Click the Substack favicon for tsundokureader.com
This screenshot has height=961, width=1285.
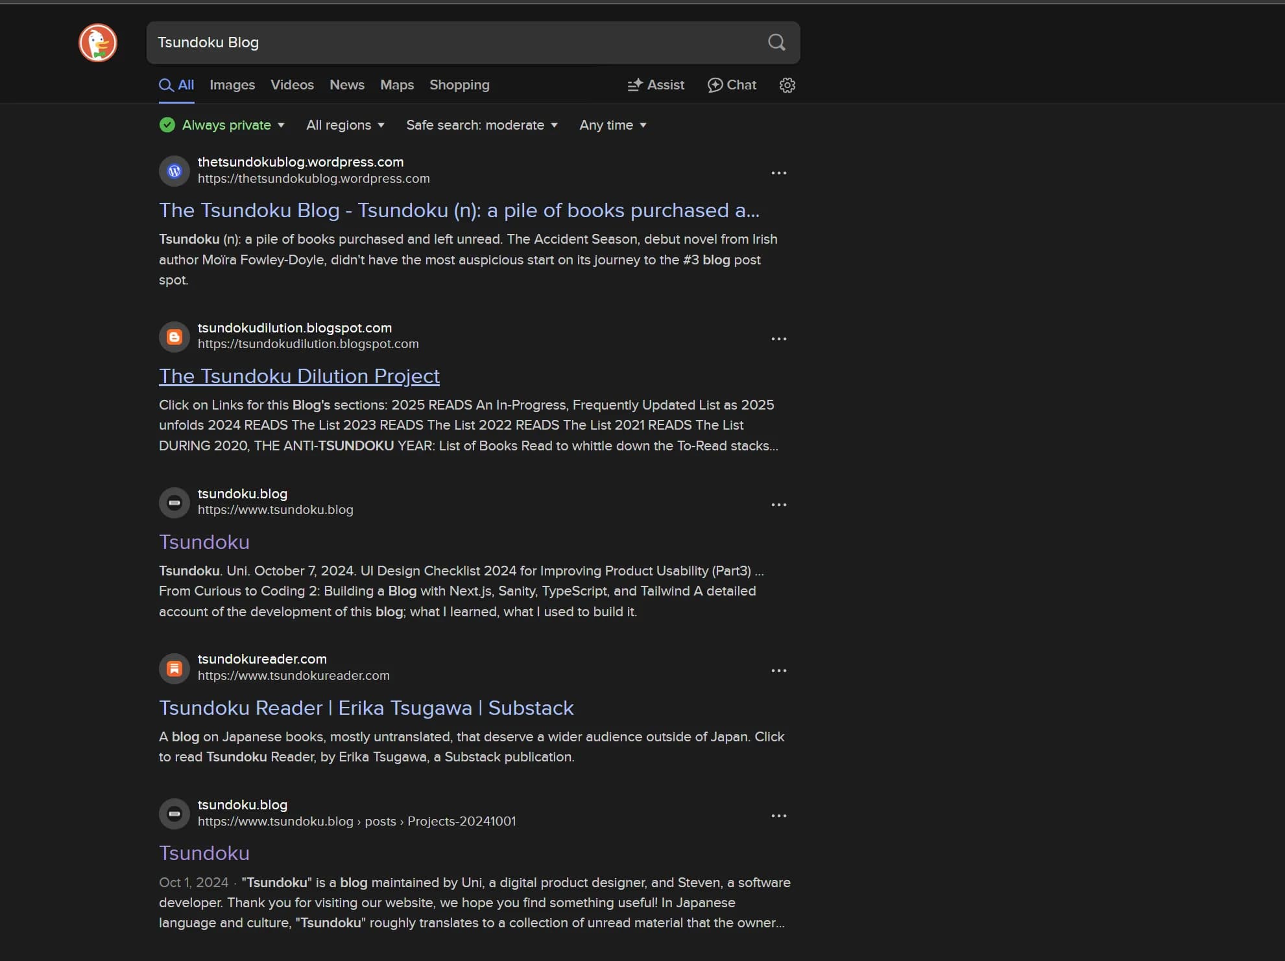[174, 668]
